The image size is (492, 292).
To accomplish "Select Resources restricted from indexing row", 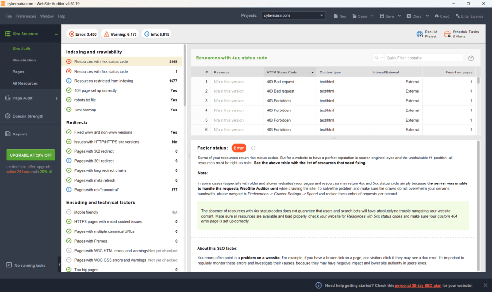I will (122, 81).
